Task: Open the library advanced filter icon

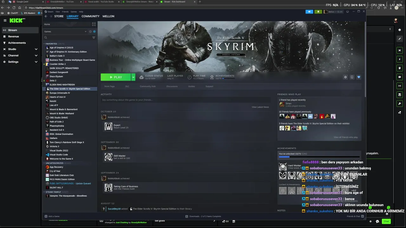Action: pos(94,37)
